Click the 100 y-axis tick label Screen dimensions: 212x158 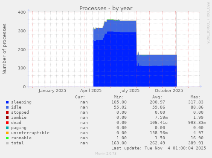(x=22, y=68)
